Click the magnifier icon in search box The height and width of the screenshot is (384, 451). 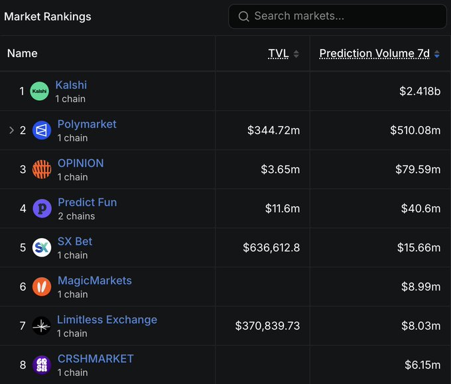point(243,17)
